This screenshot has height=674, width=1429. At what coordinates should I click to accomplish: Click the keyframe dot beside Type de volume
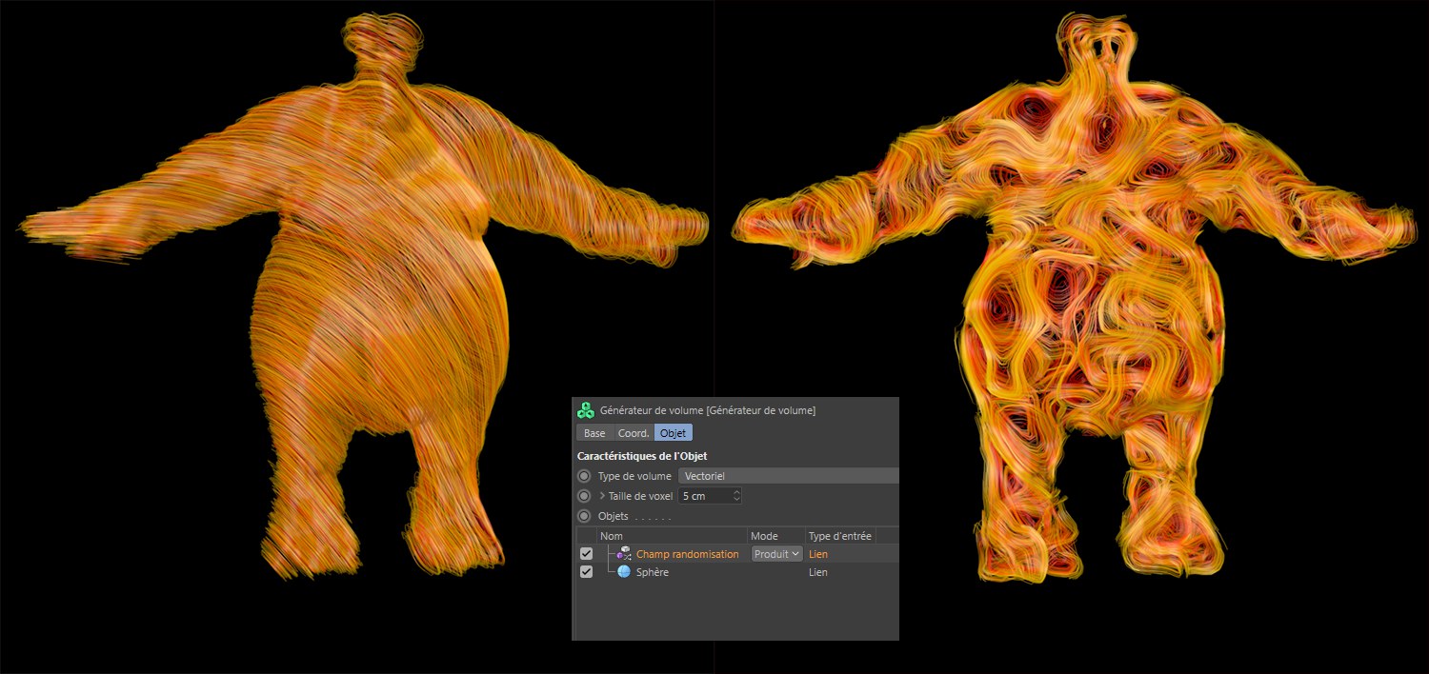pyautogui.click(x=584, y=476)
